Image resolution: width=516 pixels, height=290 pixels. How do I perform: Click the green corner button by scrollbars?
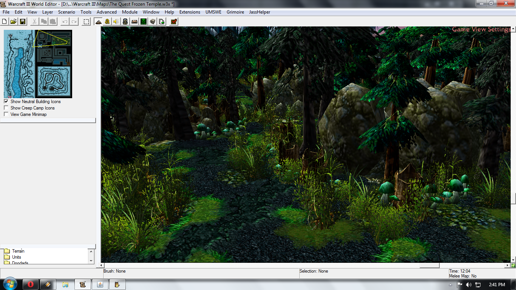(x=513, y=265)
